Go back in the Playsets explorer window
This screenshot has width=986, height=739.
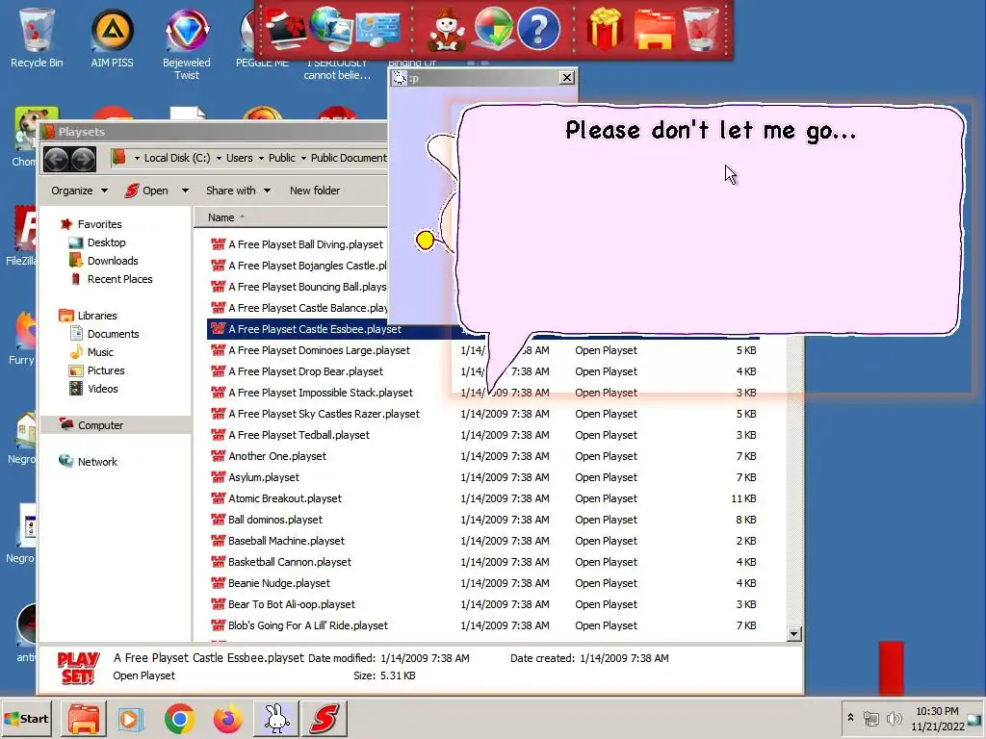56,159
